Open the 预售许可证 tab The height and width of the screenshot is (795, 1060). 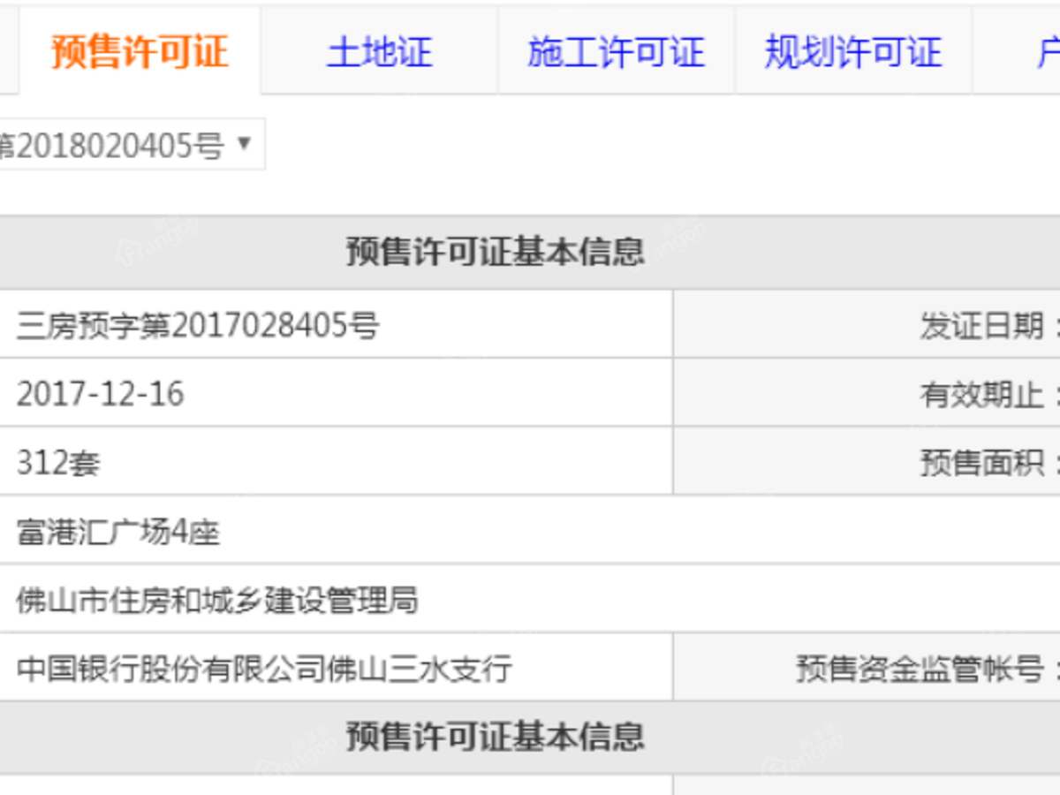coord(140,51)
